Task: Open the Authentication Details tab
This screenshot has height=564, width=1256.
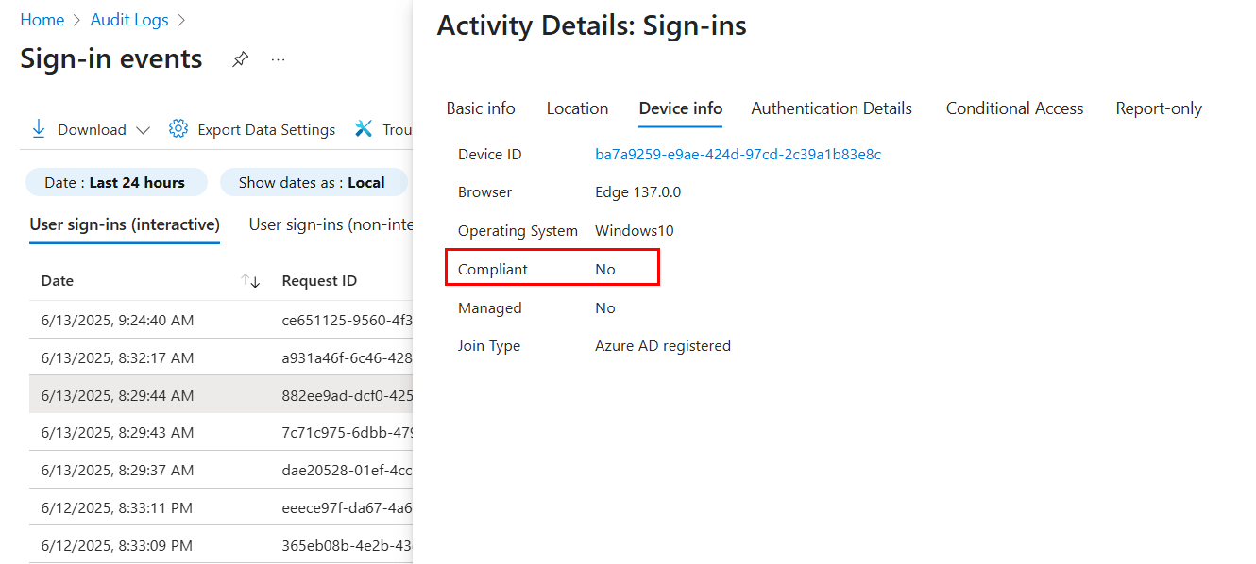Action: [x=831, y=108]
